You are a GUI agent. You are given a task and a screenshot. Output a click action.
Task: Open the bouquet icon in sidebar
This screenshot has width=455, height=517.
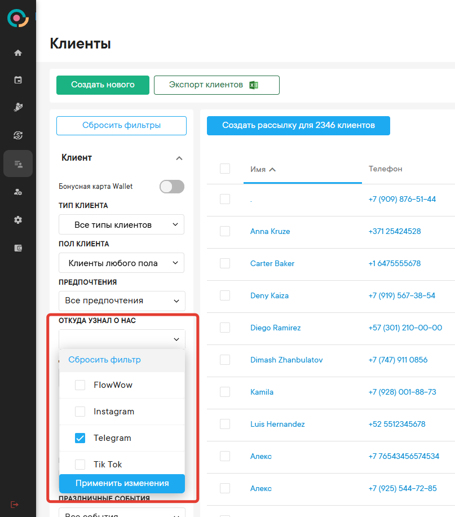pos(18,107)
